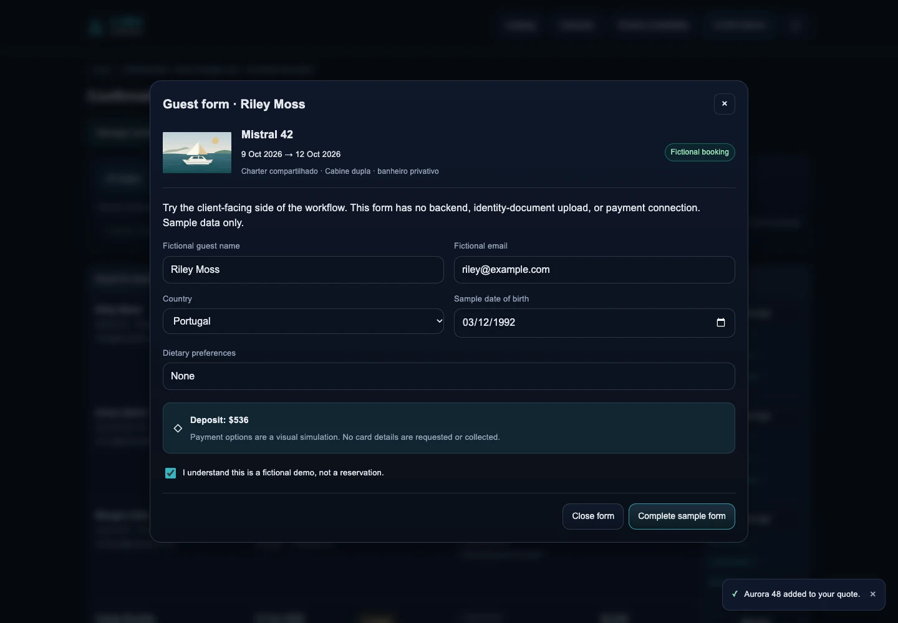
Task: Dismiss the Aurora 48 toast notification
Action: 873,594
